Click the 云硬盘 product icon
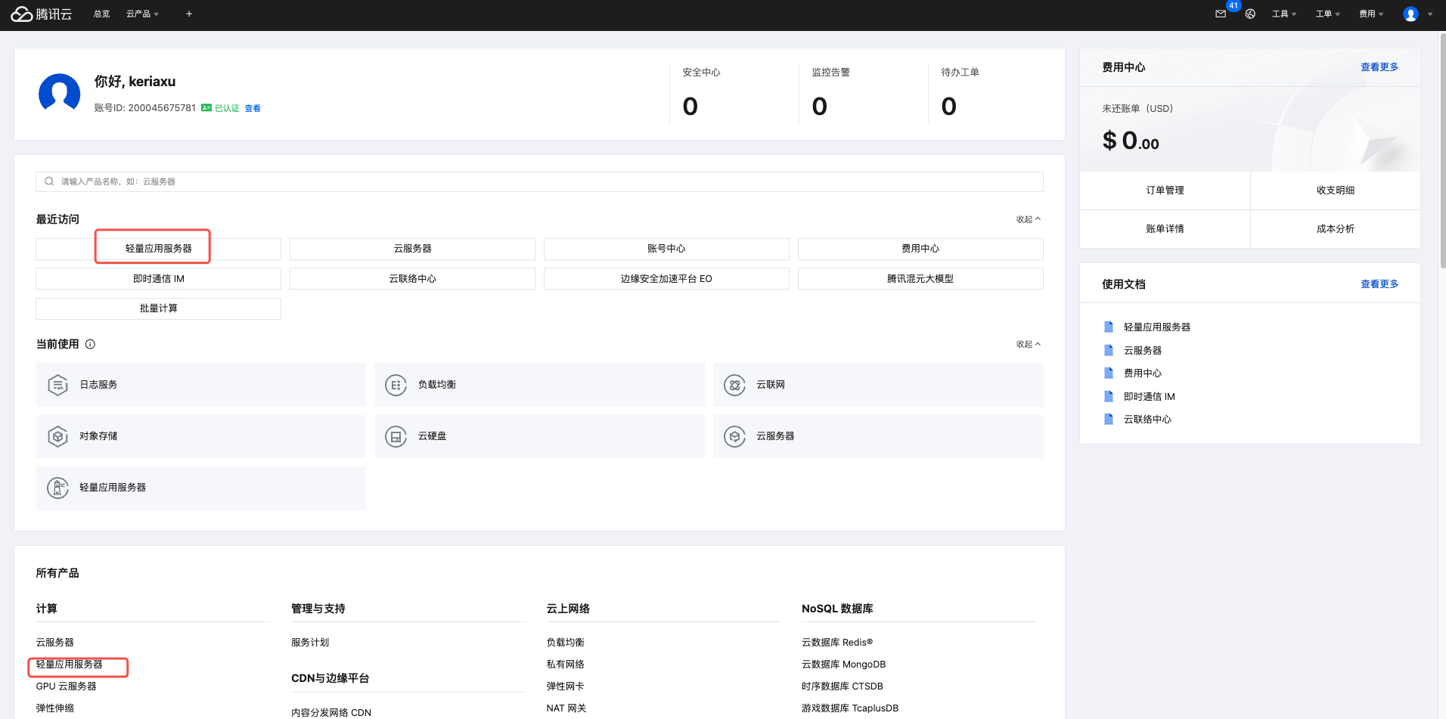Image resolution: width=1446 pixels, height=719 pixels. [x=396, y=436]
